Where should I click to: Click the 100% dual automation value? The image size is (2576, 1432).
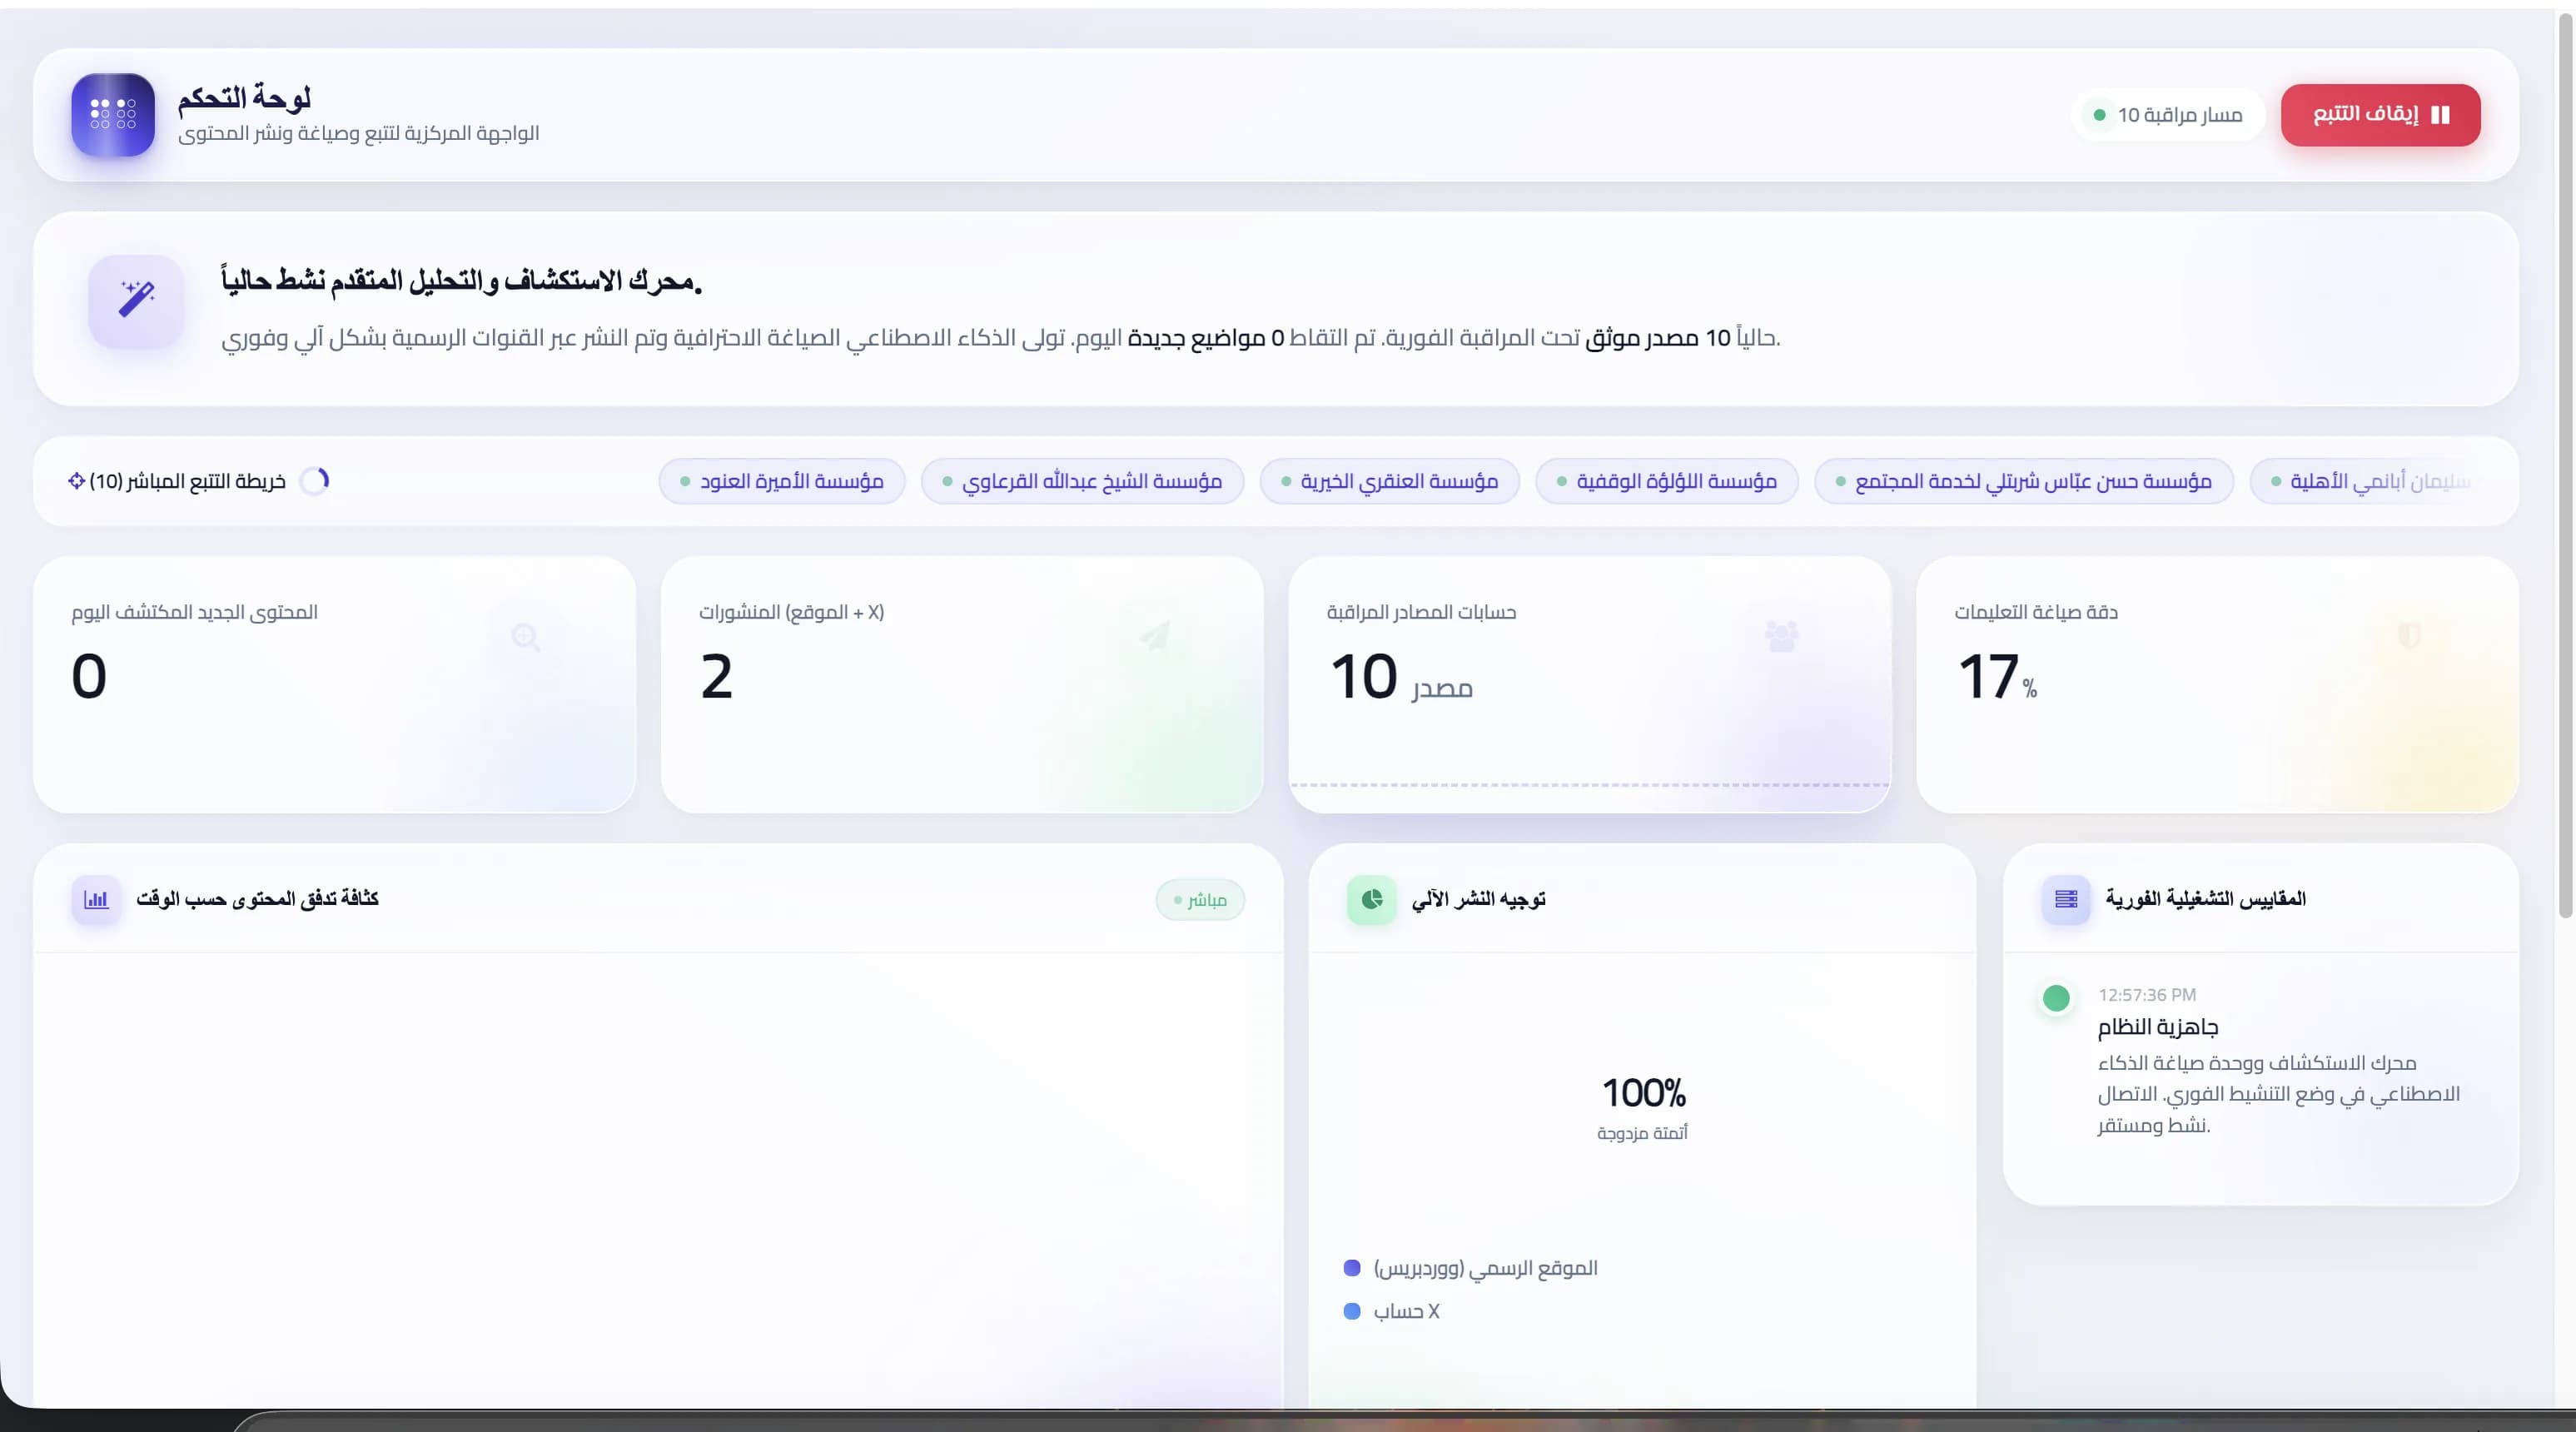click(x=1643, y=1092)
